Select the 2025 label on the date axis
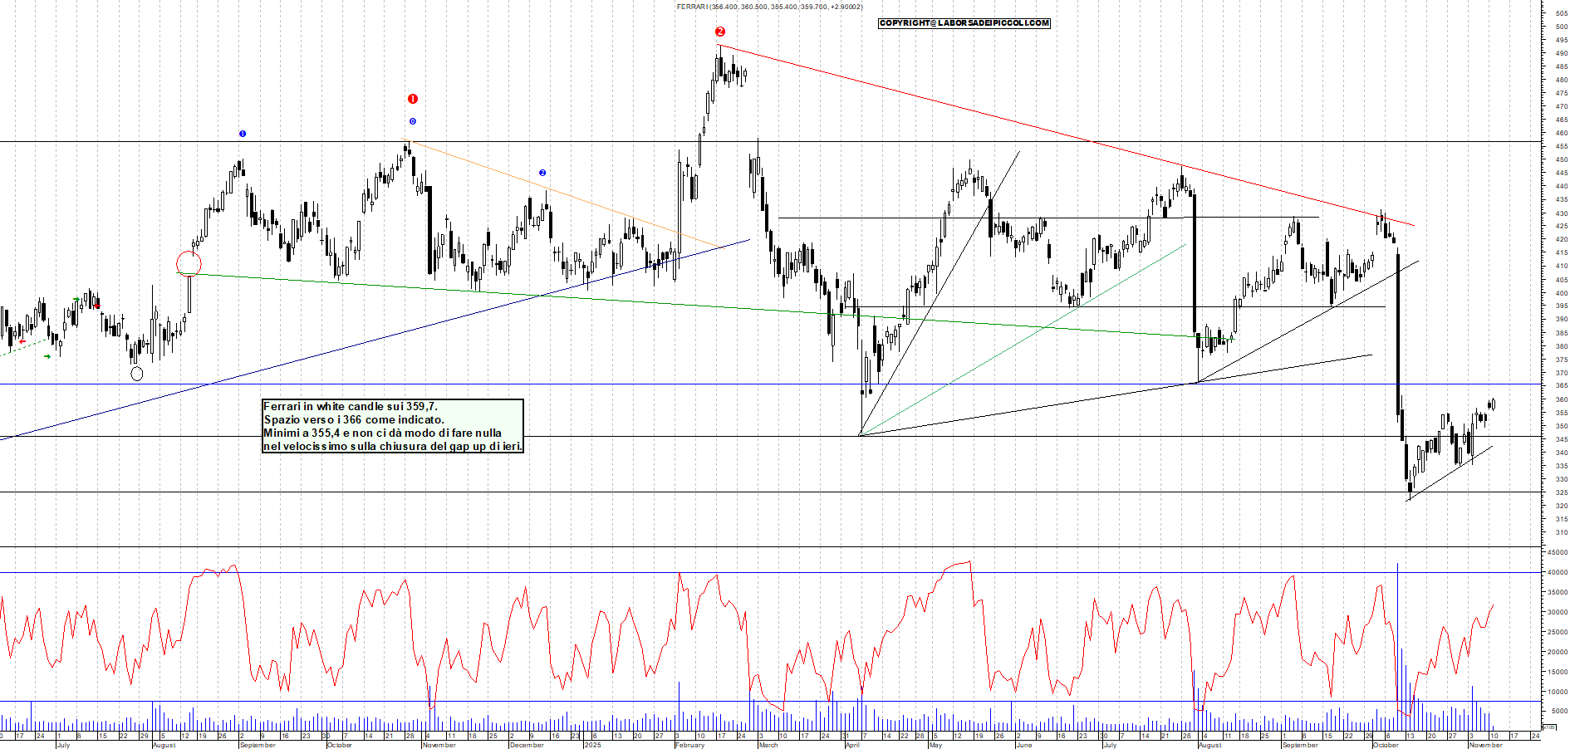The image size is (1570, 749). point(593,746)
